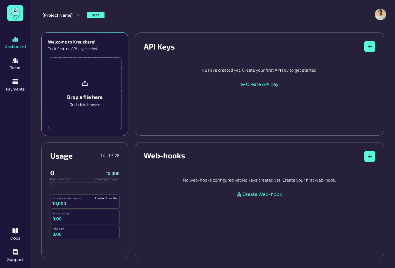
Task: Click the Early Access Allowance card
Action: coord(85,202)
